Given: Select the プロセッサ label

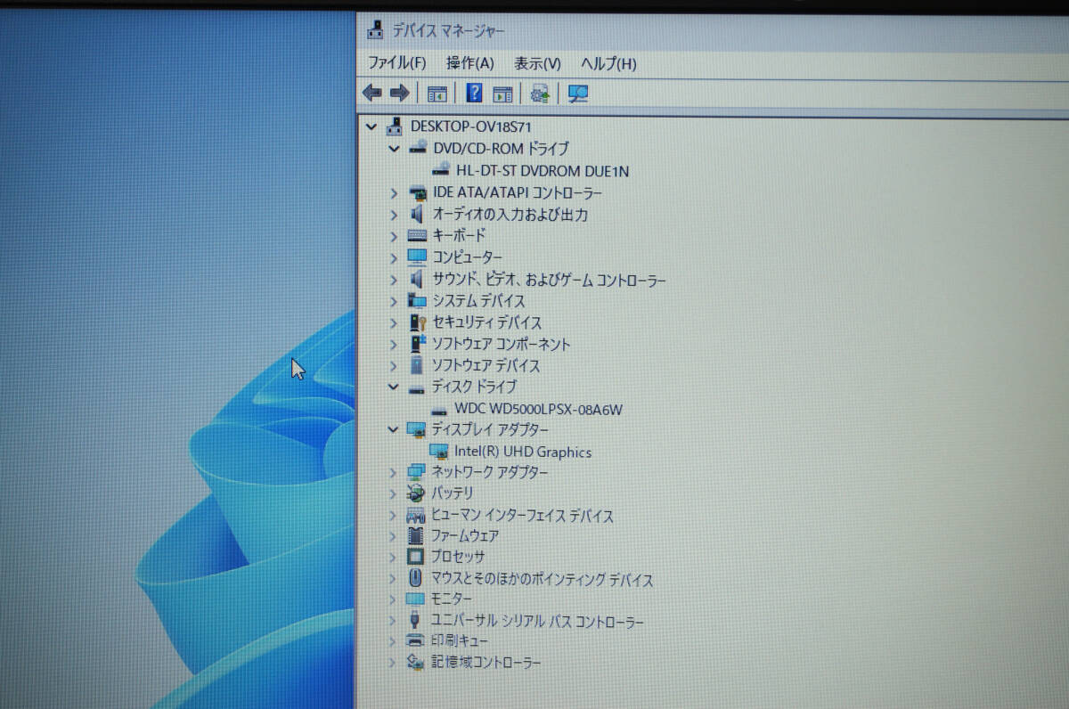Looking at the screenshot, I should point(459,558).
